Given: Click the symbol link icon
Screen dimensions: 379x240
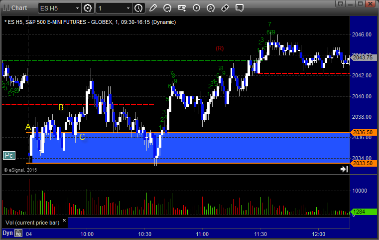Looking at the screenshot, I should coord(225,8).
